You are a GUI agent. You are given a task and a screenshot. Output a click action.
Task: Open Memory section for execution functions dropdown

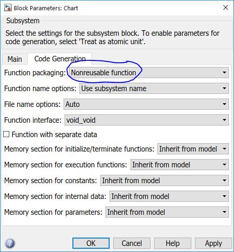click(x=180, y=165)
